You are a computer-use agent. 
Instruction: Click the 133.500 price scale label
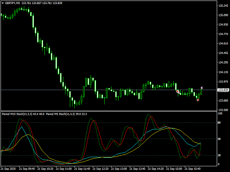(223, 110)
